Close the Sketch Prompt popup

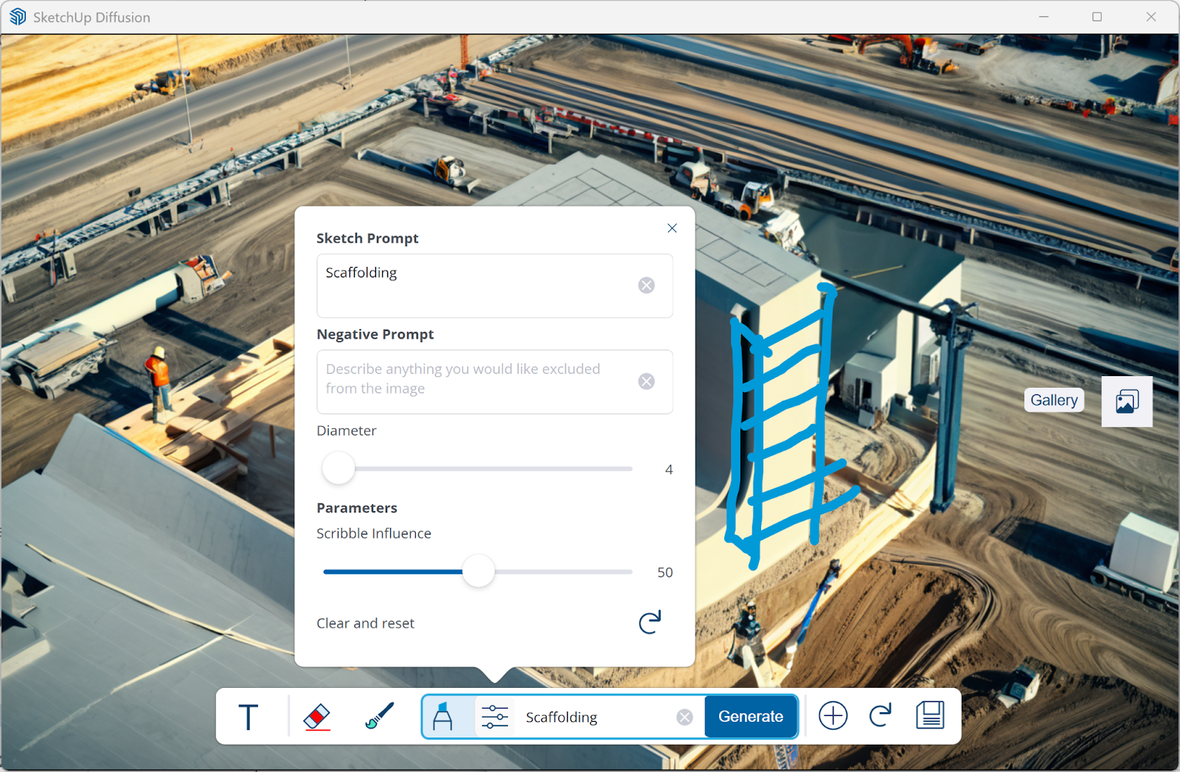point(672,228)
